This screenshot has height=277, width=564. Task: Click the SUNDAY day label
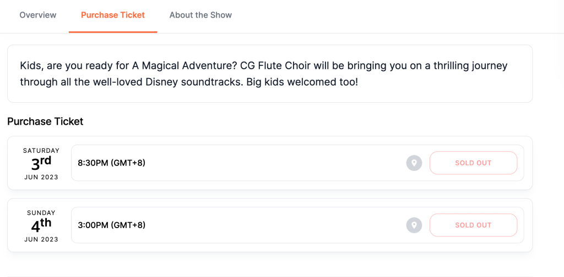tap(41, 213)
